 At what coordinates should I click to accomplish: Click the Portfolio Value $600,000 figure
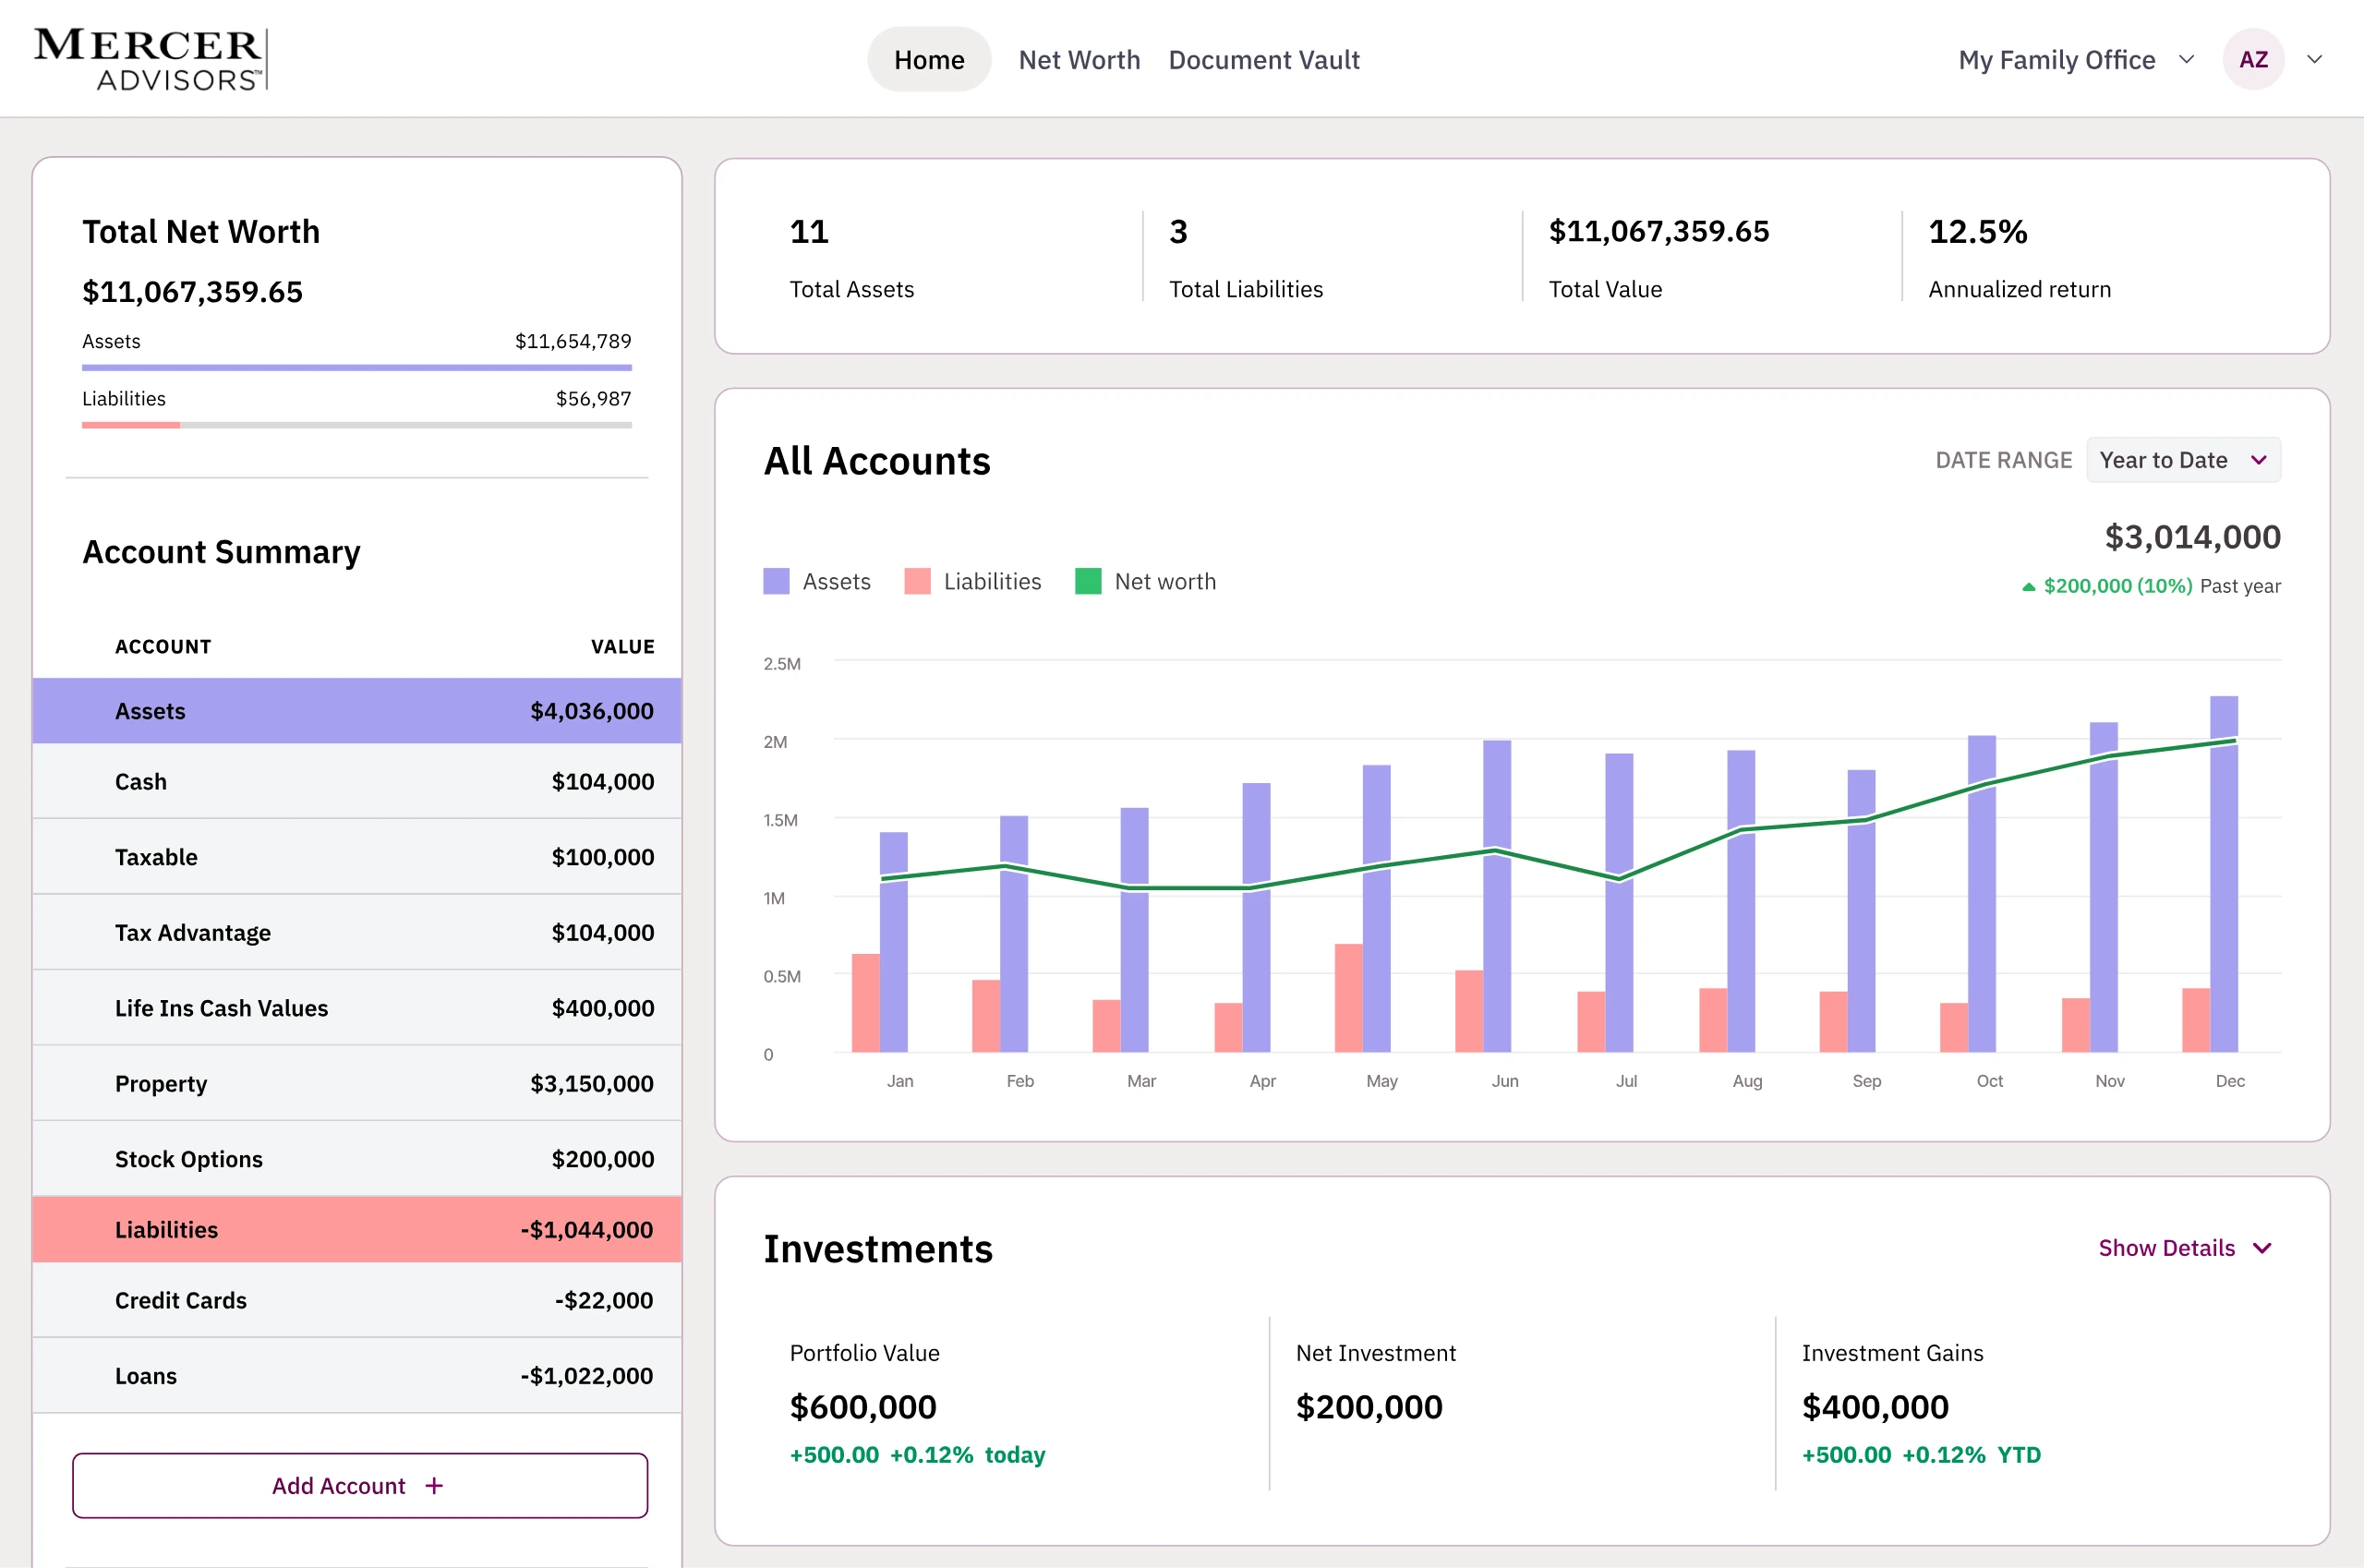tap(863, 1407)
